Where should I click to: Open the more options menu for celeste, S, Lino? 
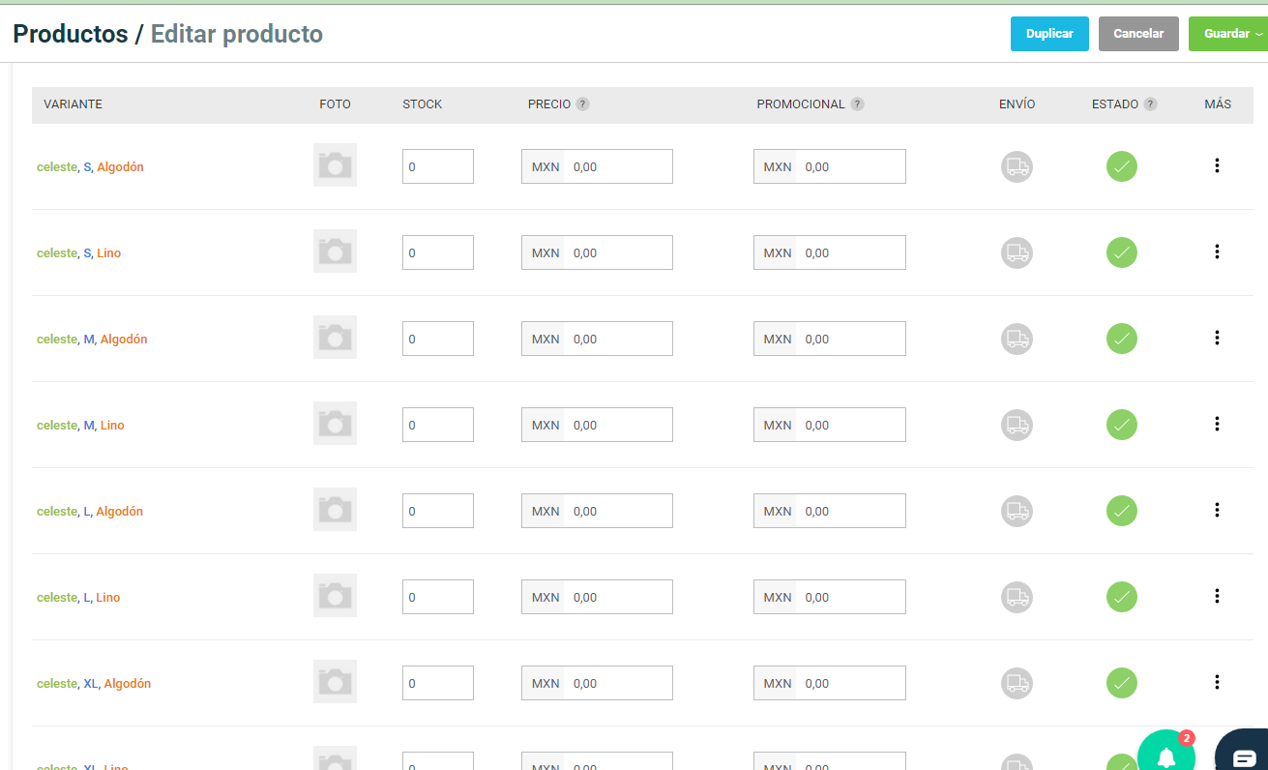pos(1217,252)
